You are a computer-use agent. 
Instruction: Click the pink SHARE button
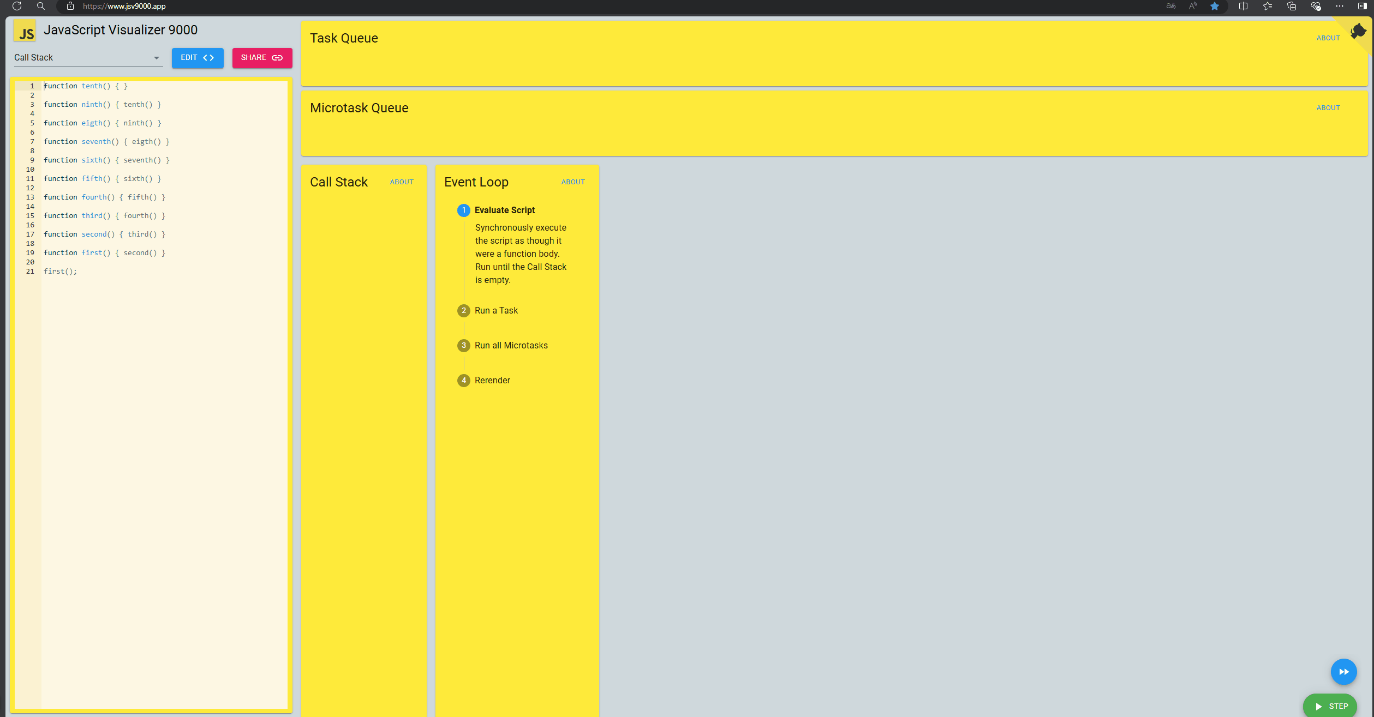[x=262, y=58]
